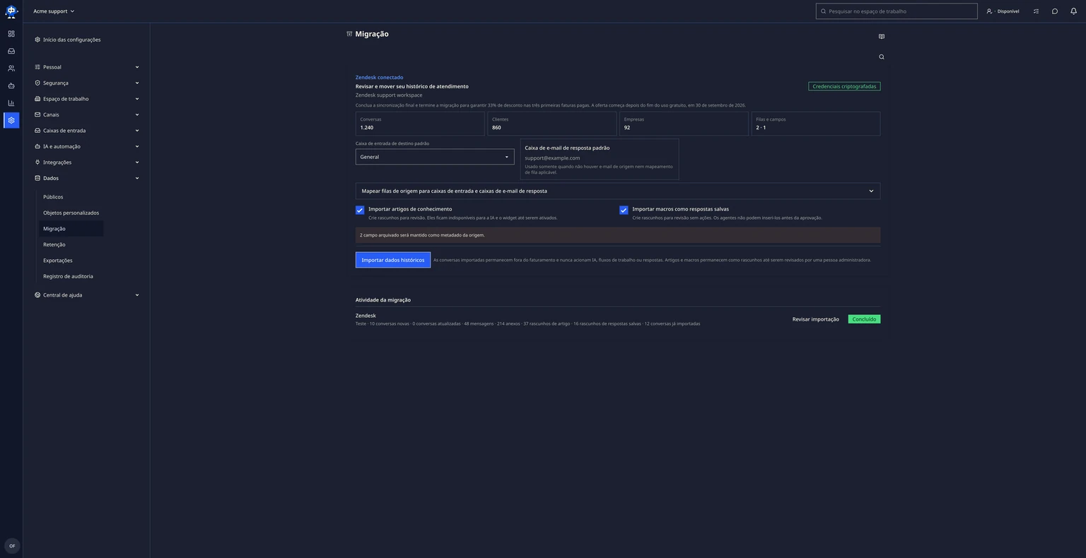
Task: Click the IA e automação robot icon
Action: pyautogui.click(x=37, y=146)
